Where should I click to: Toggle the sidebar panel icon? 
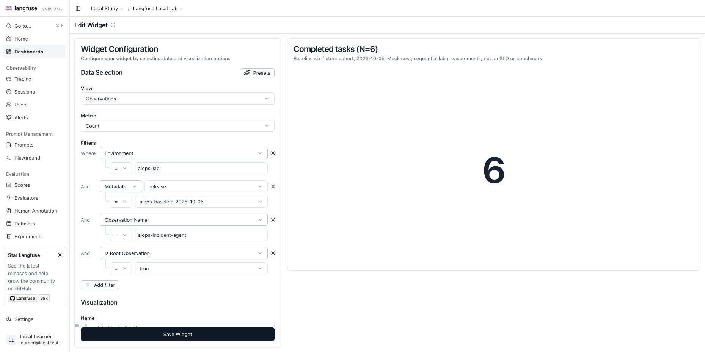(x=78, y=8)
